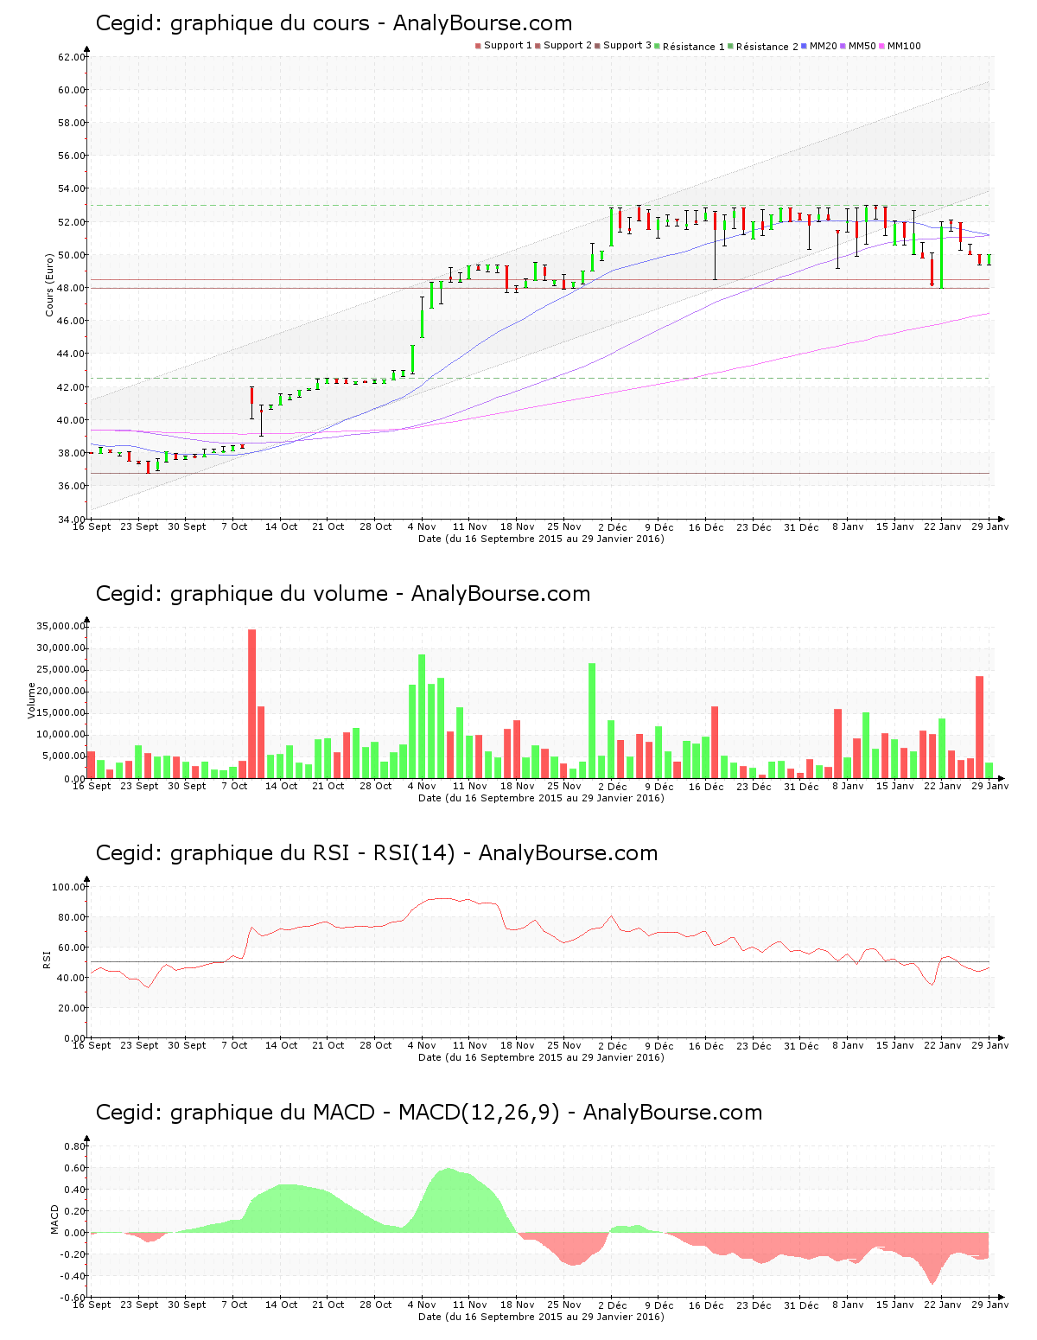Screen dimensions: 1037x1340
Task: Click the vertical 'Volume' axis title
Action: (32, 700)
